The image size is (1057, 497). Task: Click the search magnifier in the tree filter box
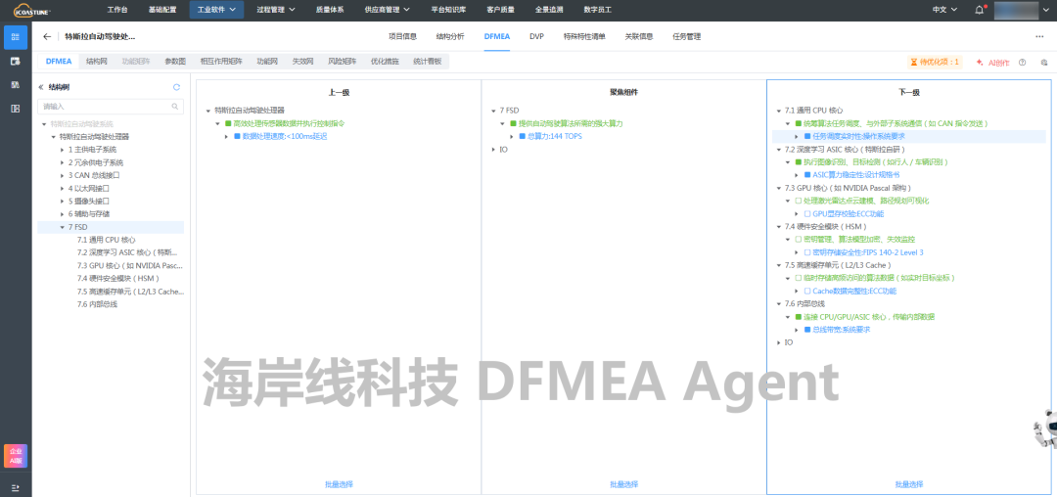(175, 107)
